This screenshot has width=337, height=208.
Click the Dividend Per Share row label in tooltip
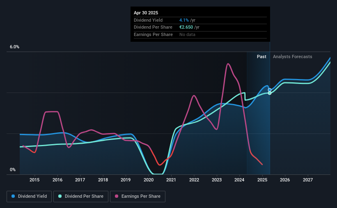pyautogui.click(x=153, y=27)
